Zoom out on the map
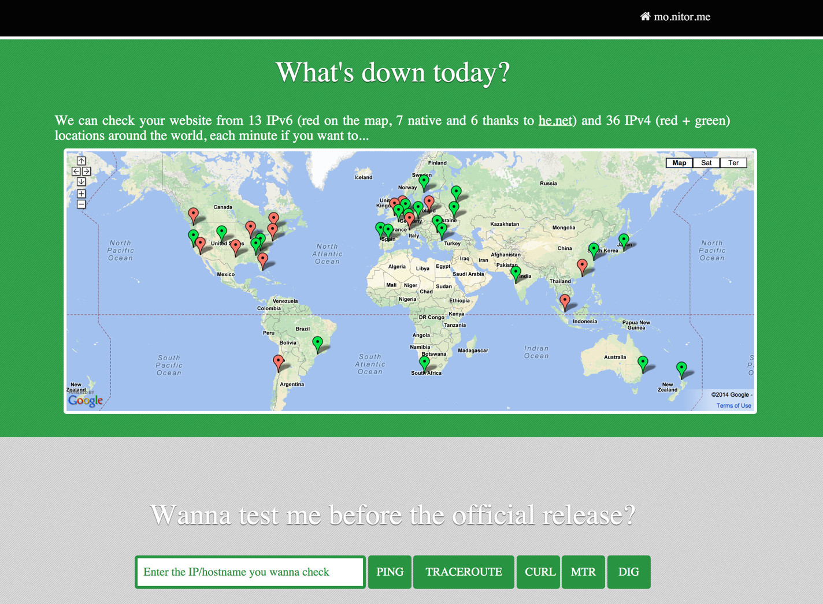The image size is (823, 604). click(x=81, y=204)
